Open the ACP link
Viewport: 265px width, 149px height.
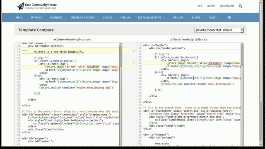click(200, 6)
